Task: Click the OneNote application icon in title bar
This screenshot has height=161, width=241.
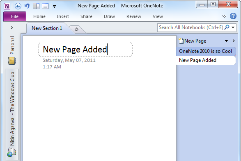Action: (7, 6)
